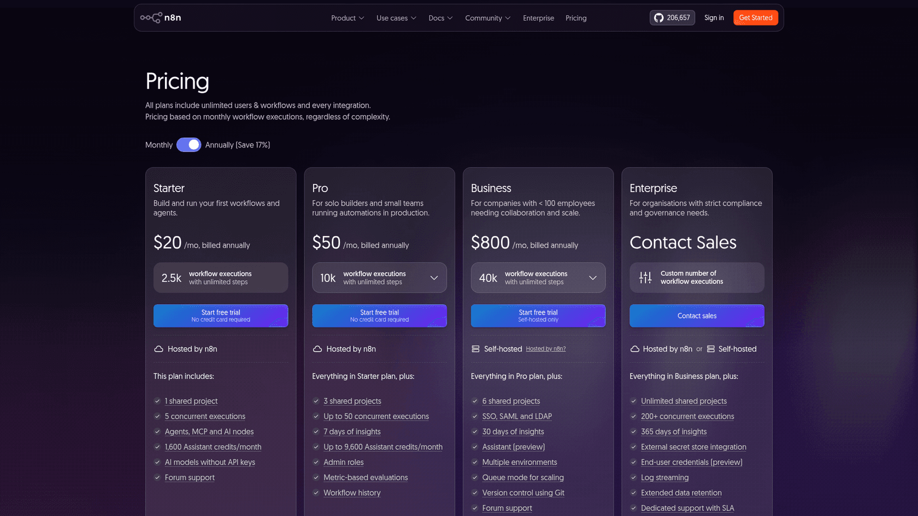This screenshot has width=918, height=516.
Task: Toggle Monthly/Annually billing switch
Action: 189,145
